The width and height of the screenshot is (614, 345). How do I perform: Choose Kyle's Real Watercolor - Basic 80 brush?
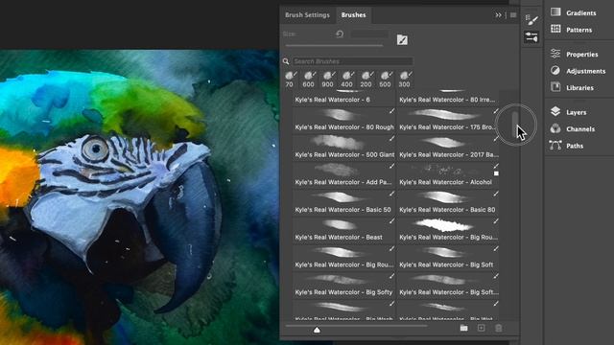(x=448, y=202)
